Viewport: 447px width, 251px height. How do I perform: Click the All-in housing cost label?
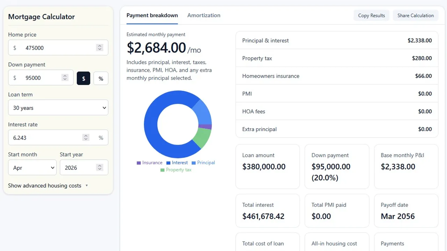334,244
